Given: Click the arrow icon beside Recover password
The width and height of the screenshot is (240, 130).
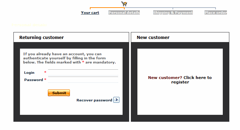Looking at the screenshot, I should click(x=116, y=100).
